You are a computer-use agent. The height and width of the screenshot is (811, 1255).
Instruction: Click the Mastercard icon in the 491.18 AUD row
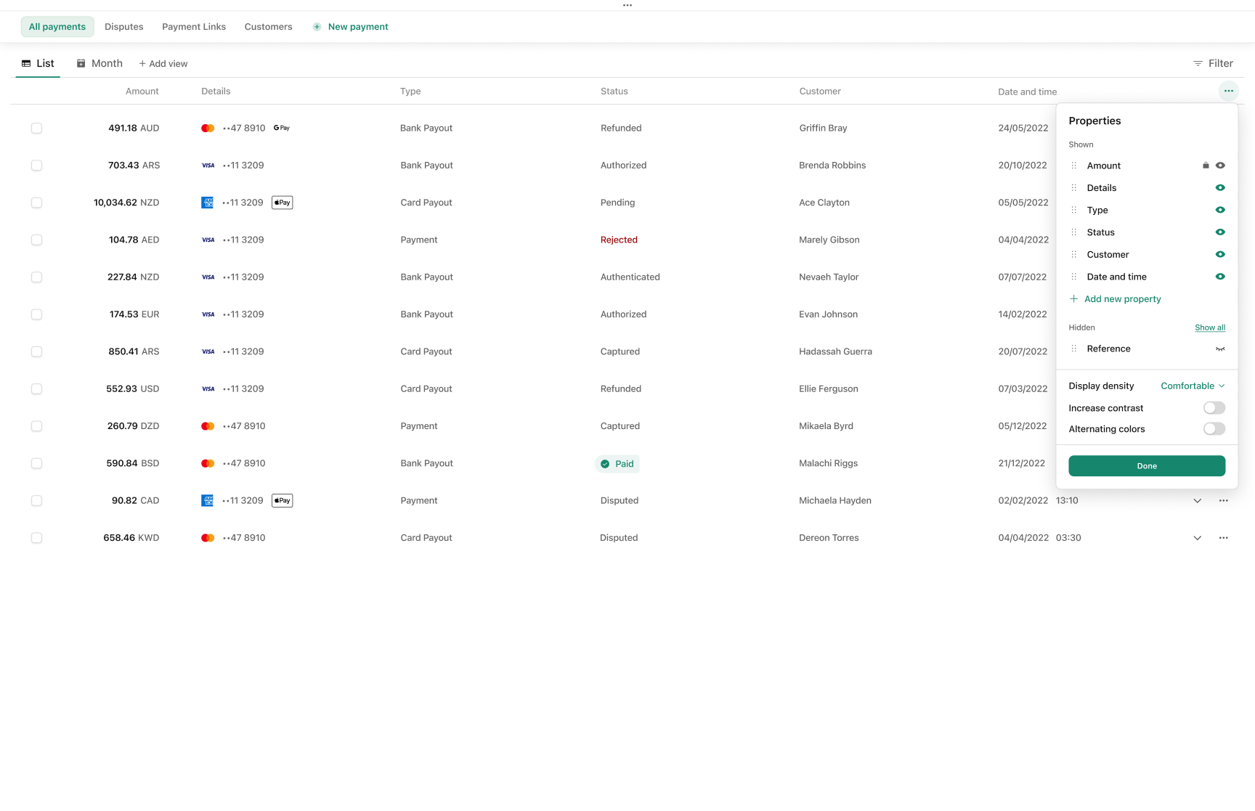208,128
